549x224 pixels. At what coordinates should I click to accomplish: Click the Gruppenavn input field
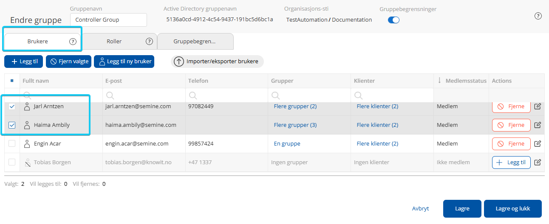click(108, 20)
